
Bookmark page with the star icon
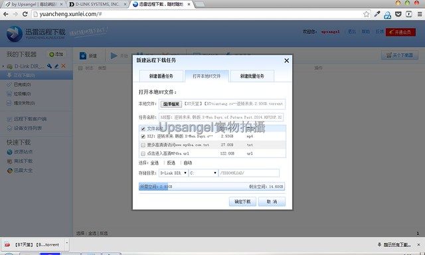(366, 14)
